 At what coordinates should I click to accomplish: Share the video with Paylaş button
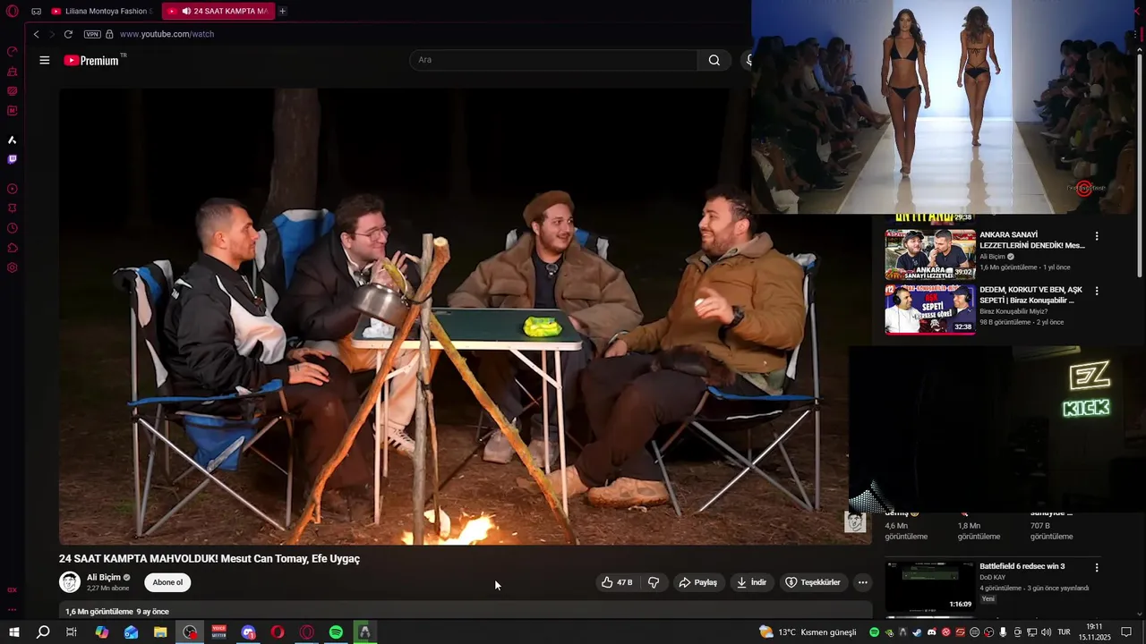697,582
